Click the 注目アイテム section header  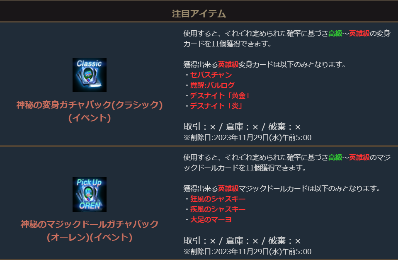pos(199,14)
